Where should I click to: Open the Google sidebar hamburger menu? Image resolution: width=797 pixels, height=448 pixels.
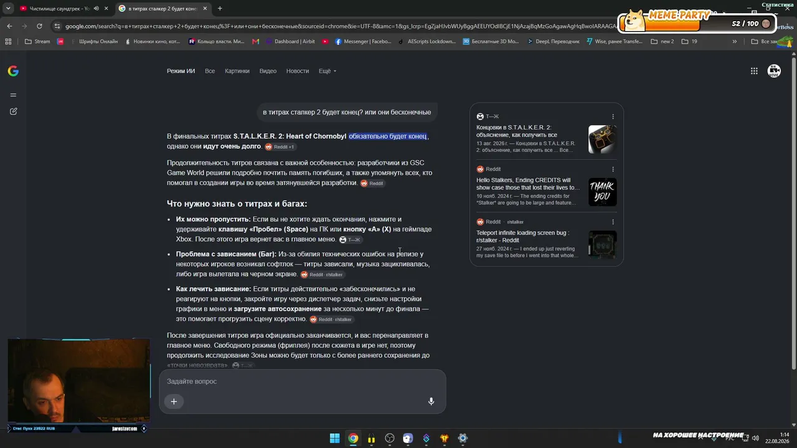(x=13, y=95)
